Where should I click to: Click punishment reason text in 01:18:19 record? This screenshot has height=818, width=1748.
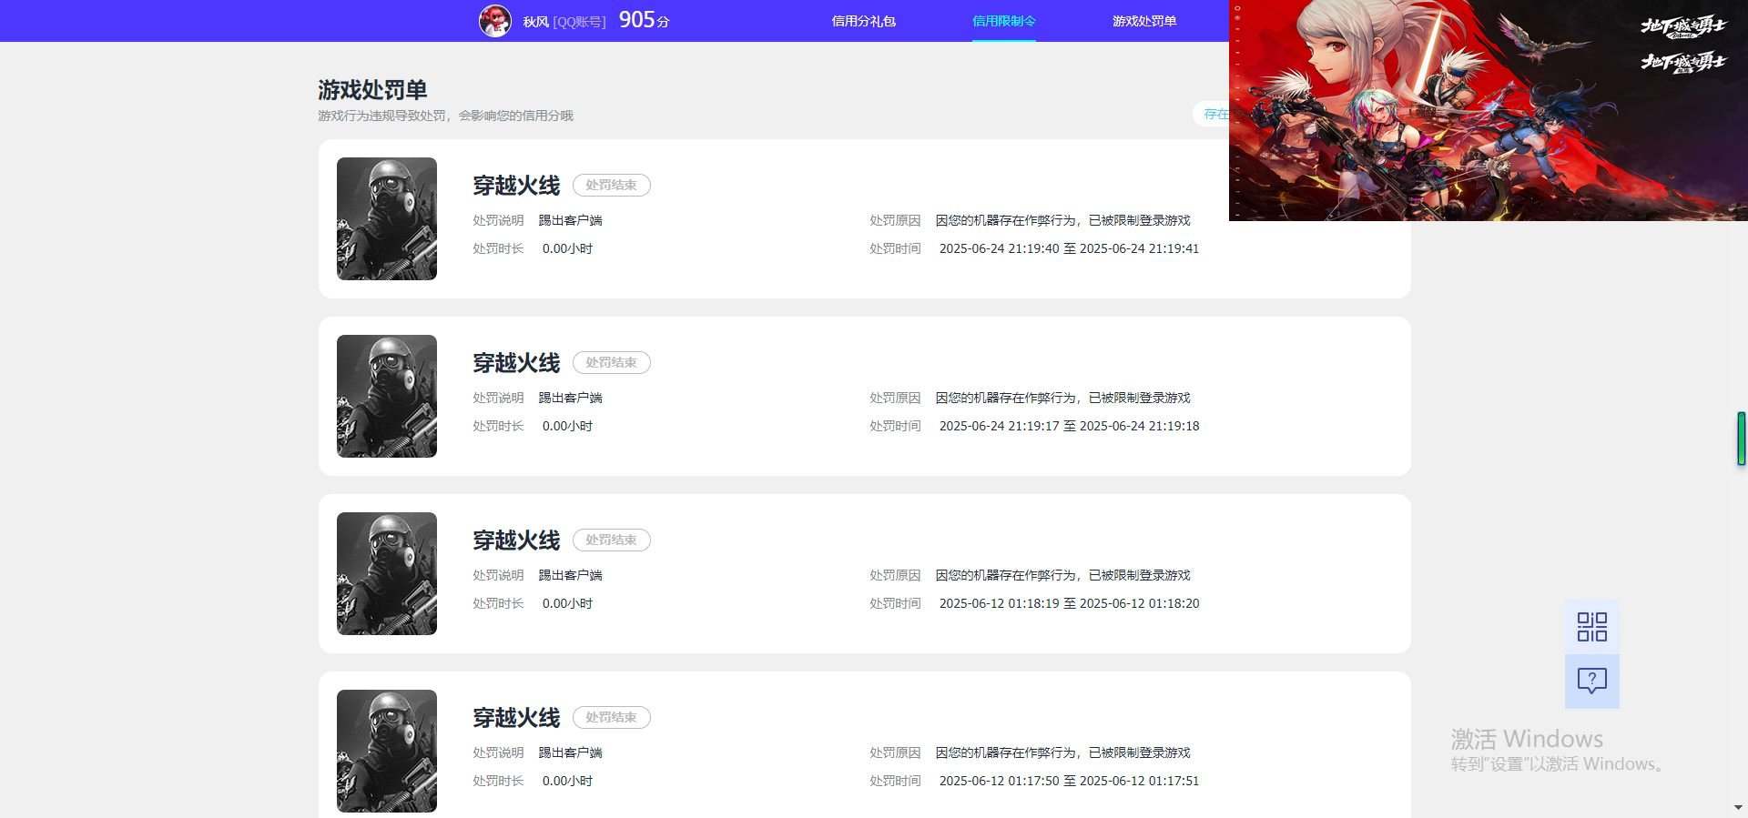1062,575
